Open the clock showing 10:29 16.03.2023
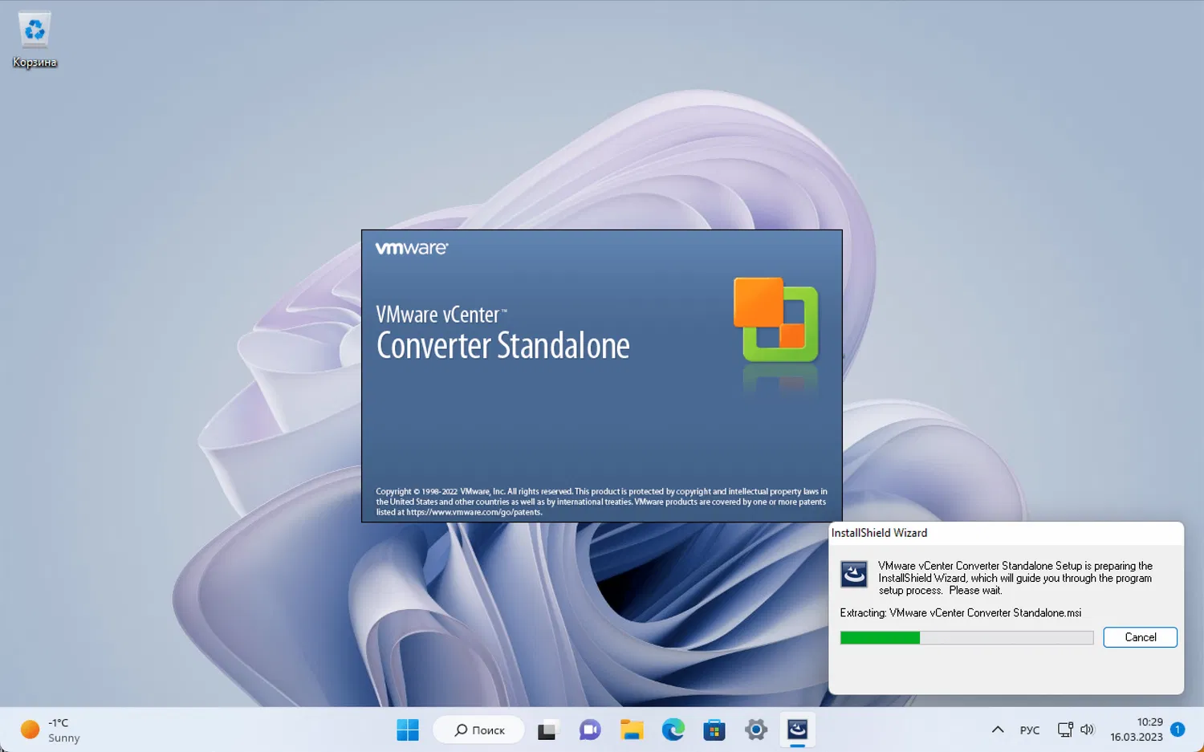The width and height of the screenshot is (1204, 752). (x=1136, y=730)
